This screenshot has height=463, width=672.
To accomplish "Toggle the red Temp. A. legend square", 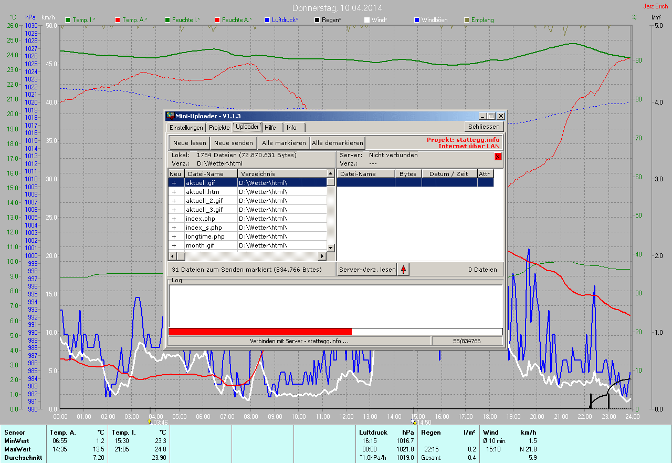I will pyautogui.click(x=117, y=20).
